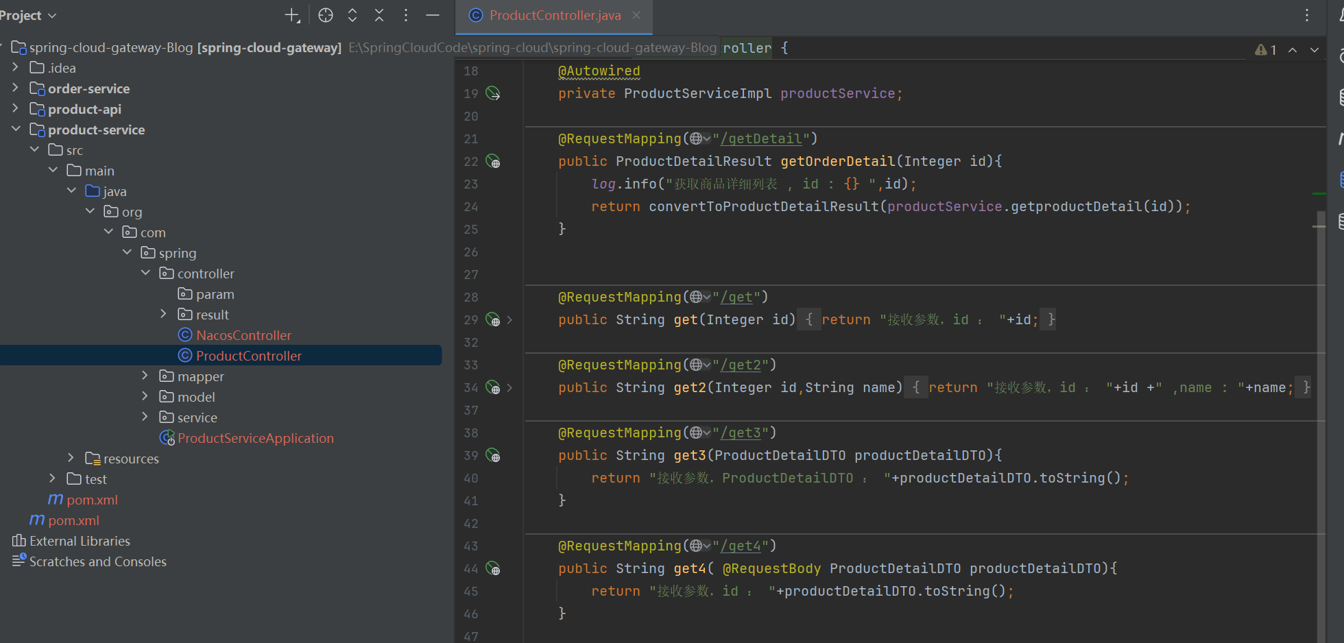The height and width of the screenshot is (643, 1344).
Task: Open the /get2 URL link
Action: (741, 365)
